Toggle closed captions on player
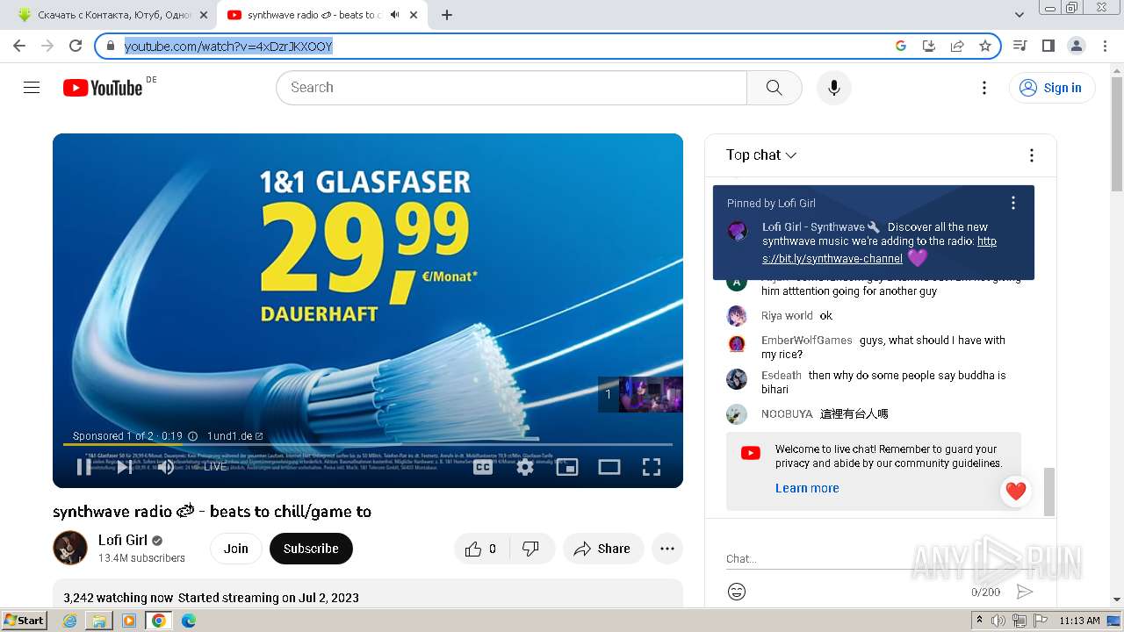The width and height of the screenshot is (1124, 632). click(483, 467)
